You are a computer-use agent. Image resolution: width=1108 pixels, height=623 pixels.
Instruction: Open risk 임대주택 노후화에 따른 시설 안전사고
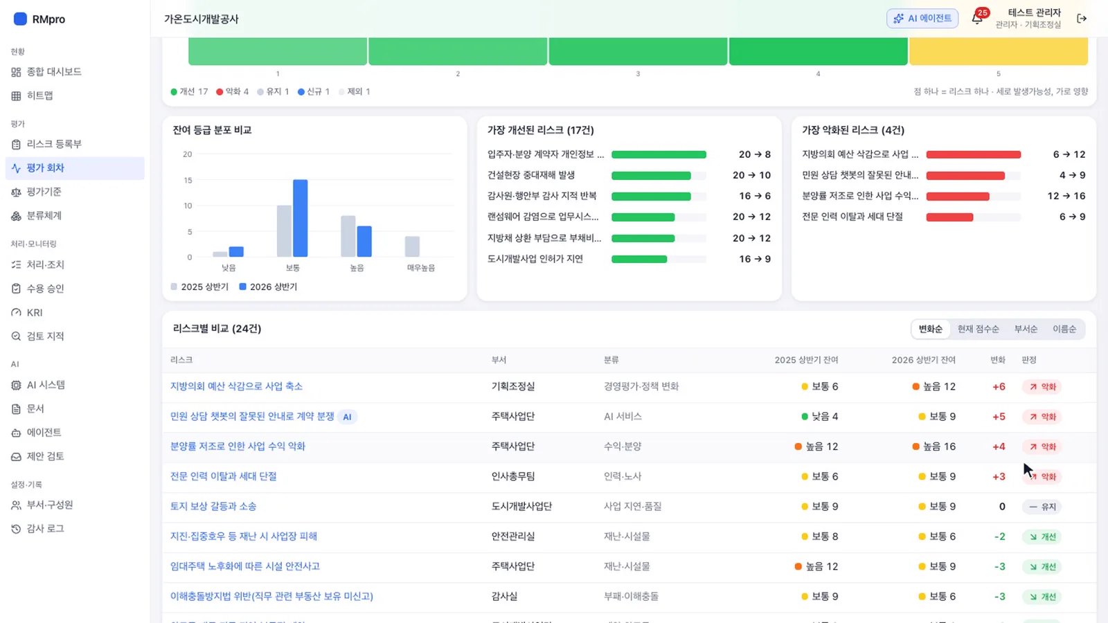pyautogui.click(x=245, y=566)
